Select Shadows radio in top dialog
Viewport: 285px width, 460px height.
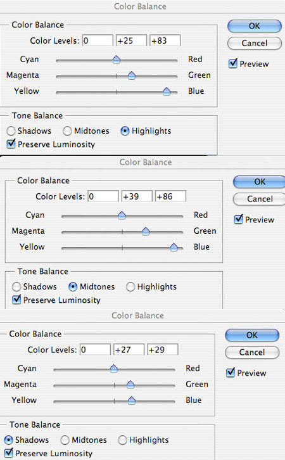(x=11, y=131)
